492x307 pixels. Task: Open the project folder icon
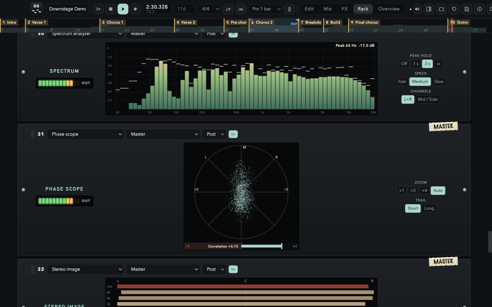(441, 9)
